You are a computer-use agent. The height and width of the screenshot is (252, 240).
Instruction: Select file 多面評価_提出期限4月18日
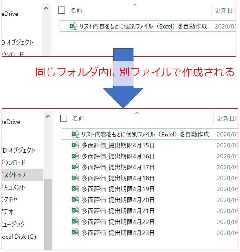(x=118, y=178)
